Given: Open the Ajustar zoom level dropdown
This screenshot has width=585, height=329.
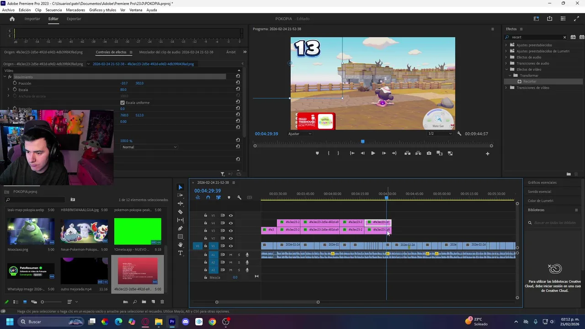Looking at the screenshot, I should coord(300,133).
